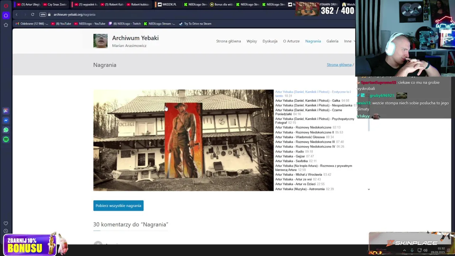Open the 'Galeria' menu item
The width and height of the screenshot is (455, 256).
[x=332, y=41]
